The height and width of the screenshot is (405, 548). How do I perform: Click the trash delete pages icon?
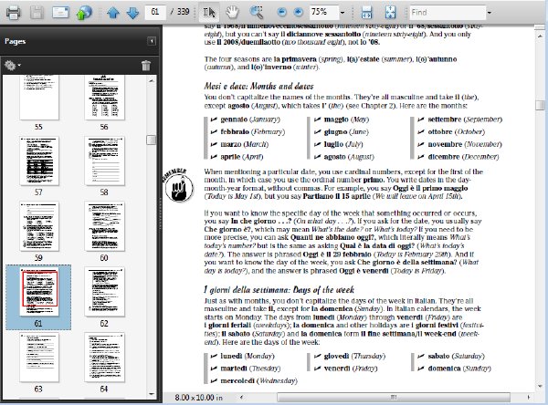[146, 66]
